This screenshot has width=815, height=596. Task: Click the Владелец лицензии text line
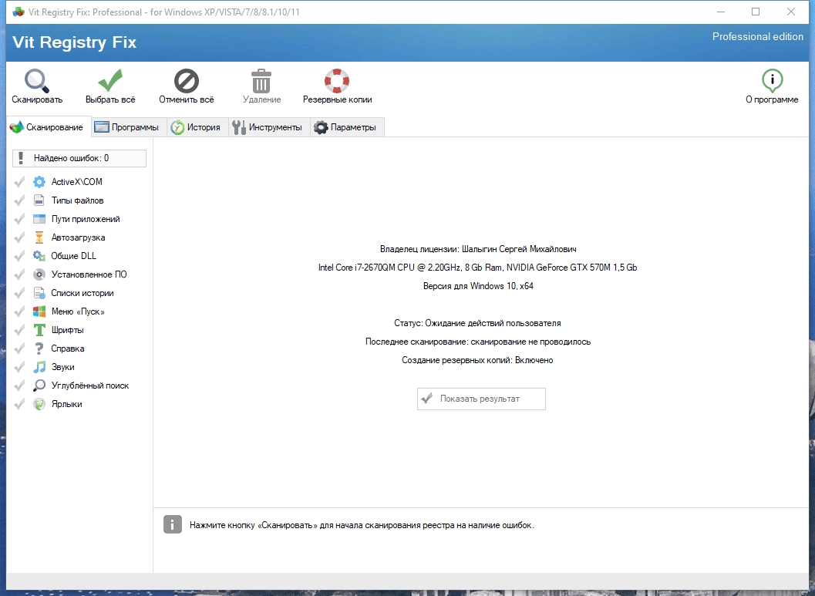coord(478,249)
